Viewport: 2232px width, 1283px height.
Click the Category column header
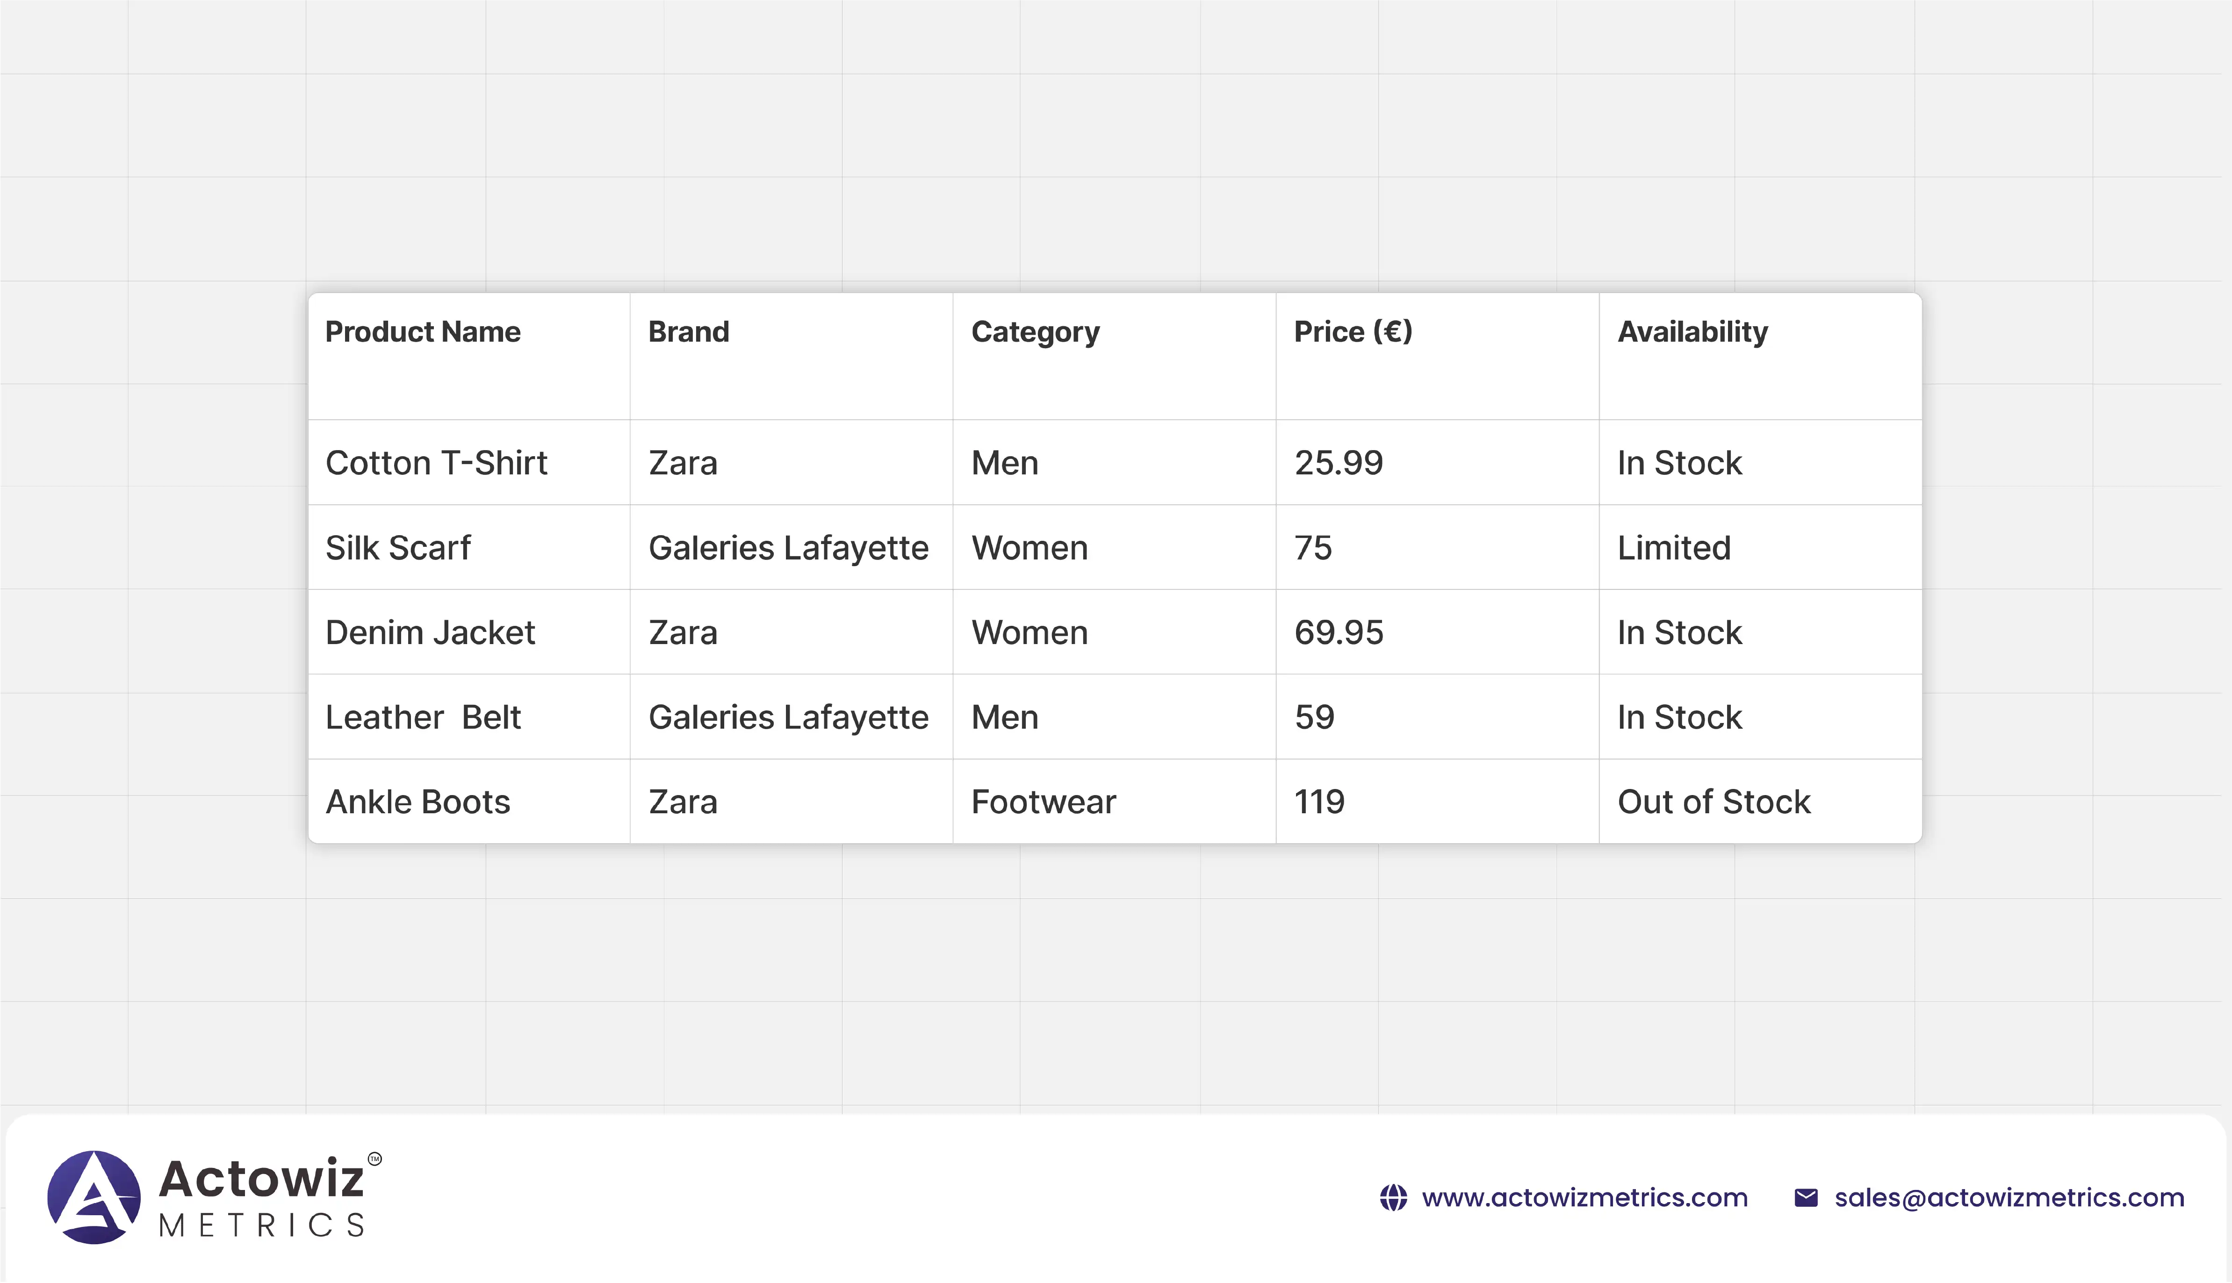click(x=1036, y=332)
